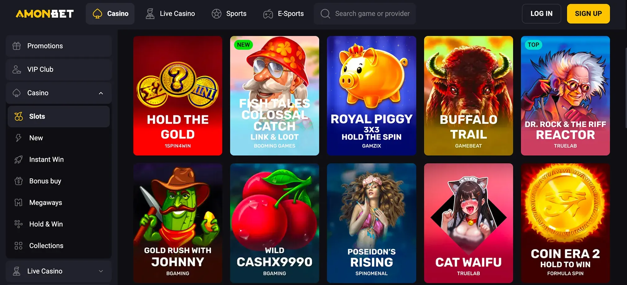The height and width of the screenshot is (285, 627).
Task: Click the New lightning bolt icon
Action: [19, 138]
